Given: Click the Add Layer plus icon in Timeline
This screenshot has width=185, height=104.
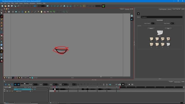Looking at the screenshot, I should [x=25, y=87].
